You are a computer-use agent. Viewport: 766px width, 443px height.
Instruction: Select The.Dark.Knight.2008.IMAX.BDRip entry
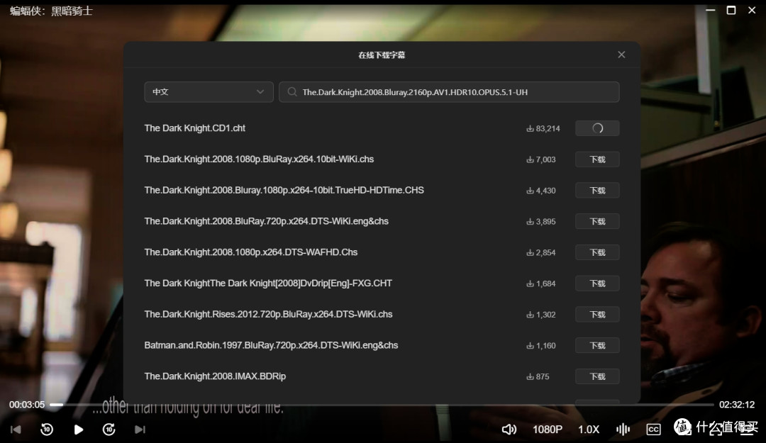(215, 376)
